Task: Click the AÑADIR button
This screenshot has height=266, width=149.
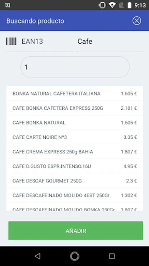Action: (76, 231)
